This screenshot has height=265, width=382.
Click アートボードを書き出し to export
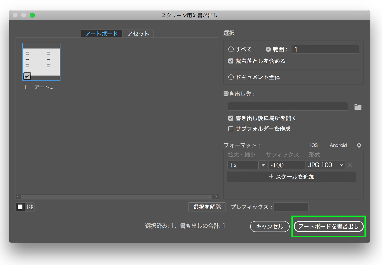pos(329,226)
